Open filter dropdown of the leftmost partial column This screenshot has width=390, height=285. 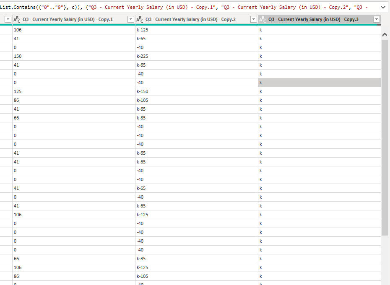tap(7, 20)
